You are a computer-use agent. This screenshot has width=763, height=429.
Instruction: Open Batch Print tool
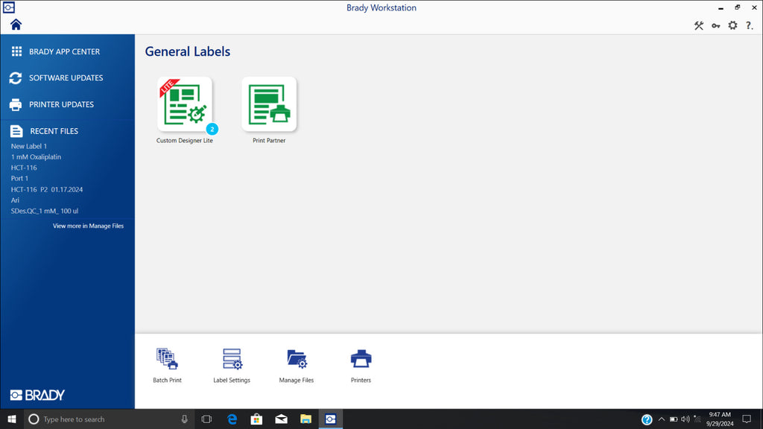click(168, 365)
